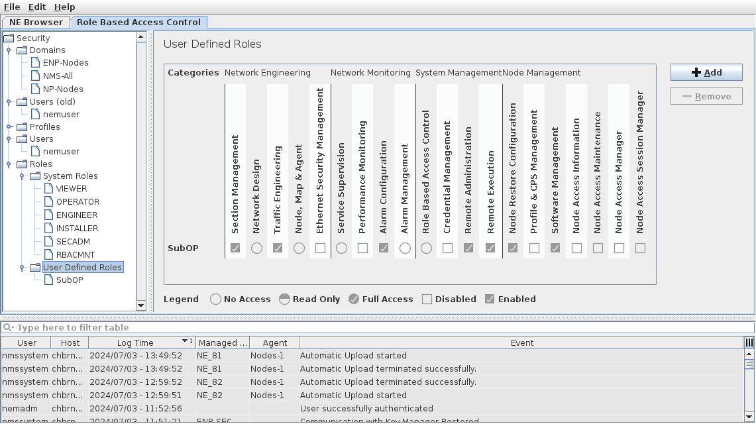Click the Add button

tap(706, 72)
